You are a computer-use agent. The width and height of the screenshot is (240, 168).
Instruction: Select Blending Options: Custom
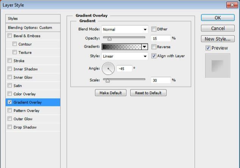pyautogui.click(x=33, y=28)
